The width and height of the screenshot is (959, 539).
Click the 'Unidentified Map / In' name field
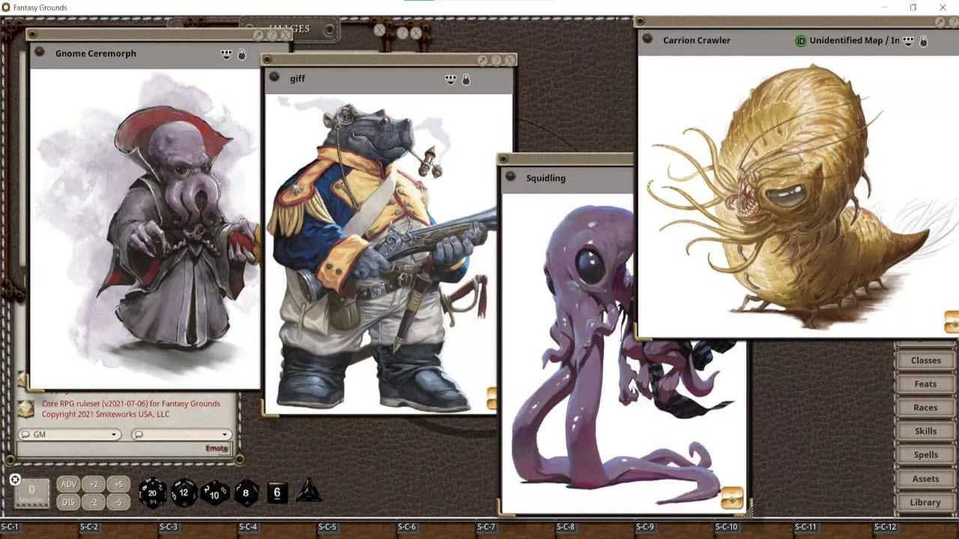tap(854, 40)
